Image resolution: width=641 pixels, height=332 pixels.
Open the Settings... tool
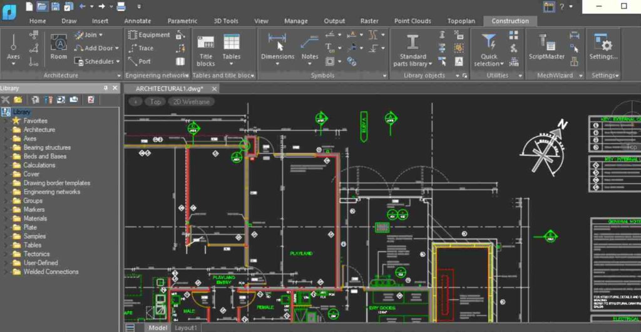click(x=603, y=47)
